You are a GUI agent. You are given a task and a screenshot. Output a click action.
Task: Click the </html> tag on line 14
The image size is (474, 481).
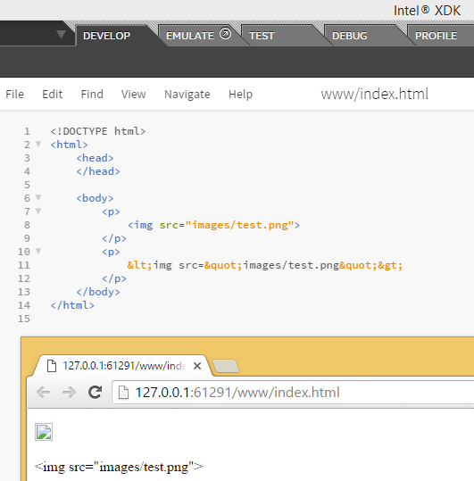pos(72,305)
